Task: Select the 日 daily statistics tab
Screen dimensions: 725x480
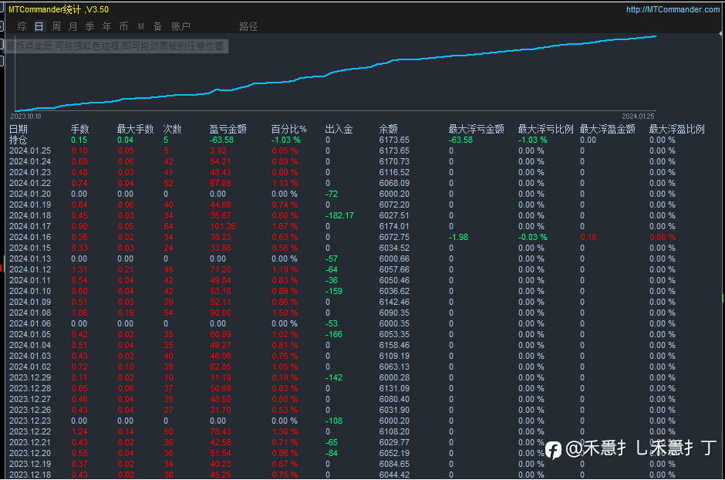Action: tap(39, 26)
